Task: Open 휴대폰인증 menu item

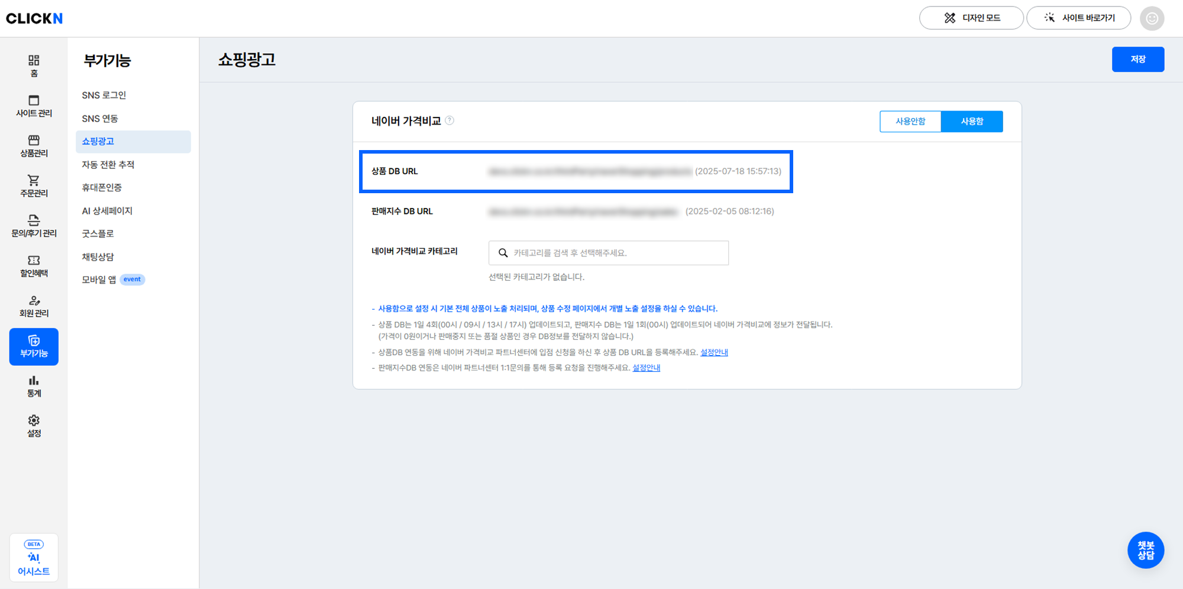Action: coord(133,188)
